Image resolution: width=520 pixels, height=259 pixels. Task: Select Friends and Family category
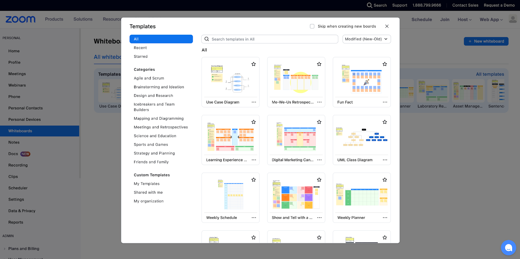click(151, 162)
